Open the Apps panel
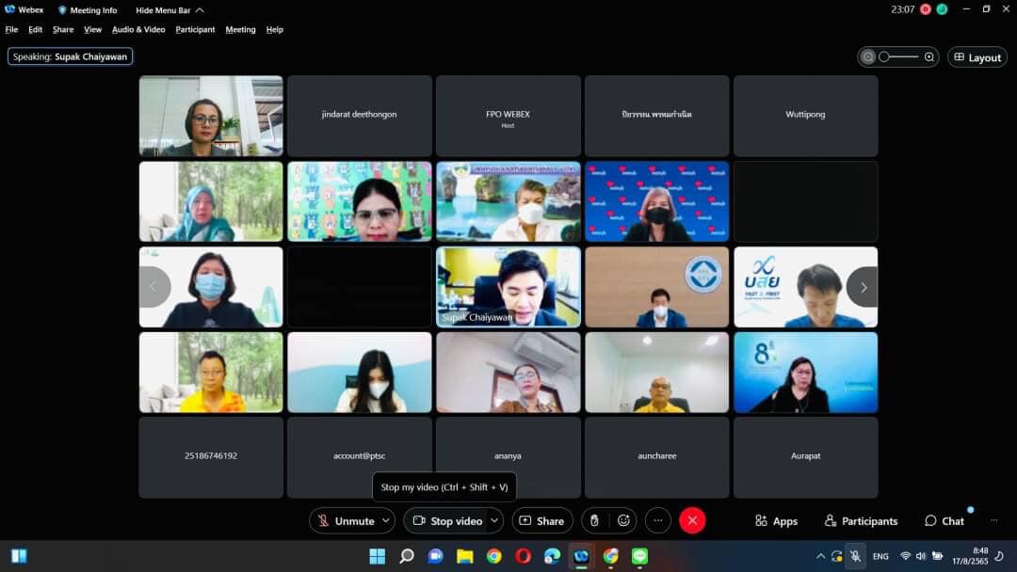Screen dimensions: 1017x572 point(776,520)
